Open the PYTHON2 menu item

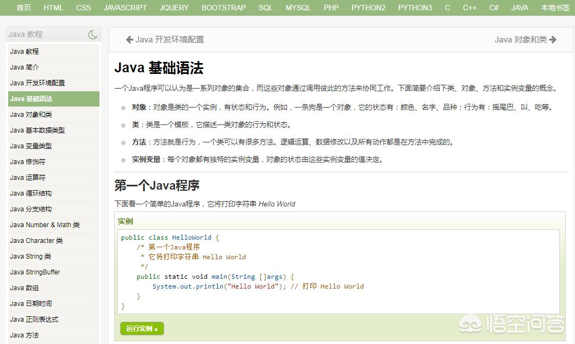[x=368, y=8]
